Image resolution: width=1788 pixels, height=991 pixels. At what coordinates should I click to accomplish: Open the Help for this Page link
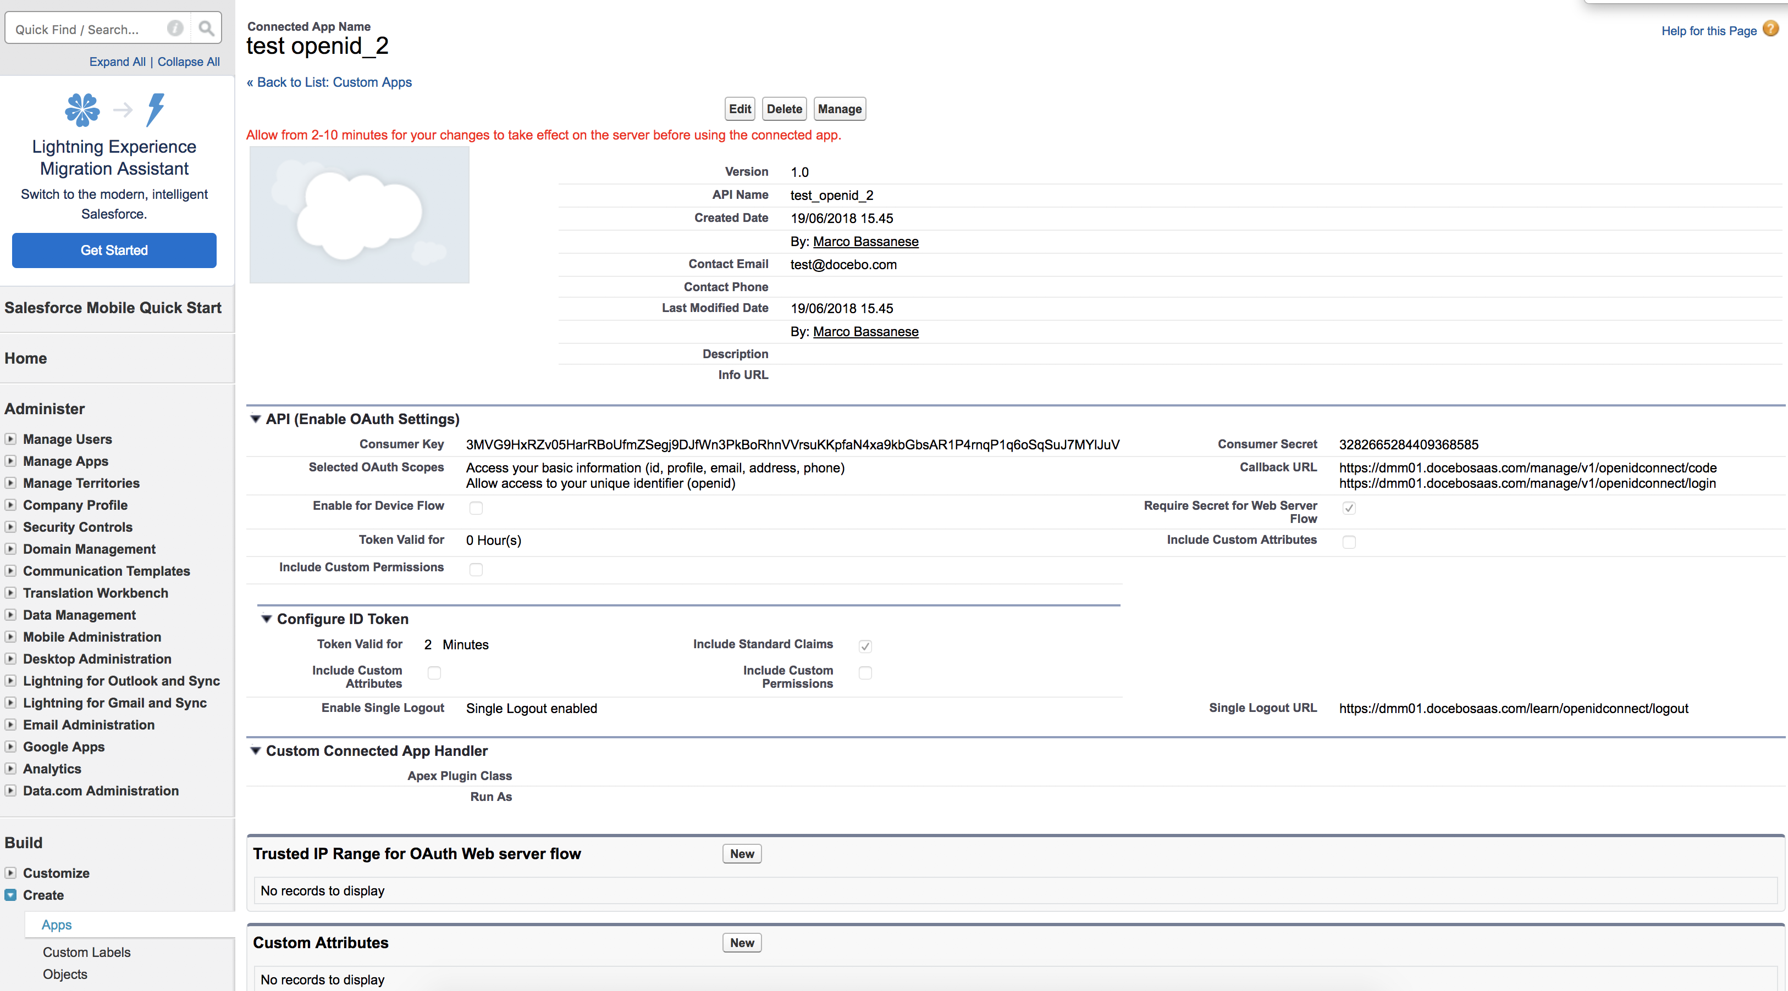coord(1709,31)
